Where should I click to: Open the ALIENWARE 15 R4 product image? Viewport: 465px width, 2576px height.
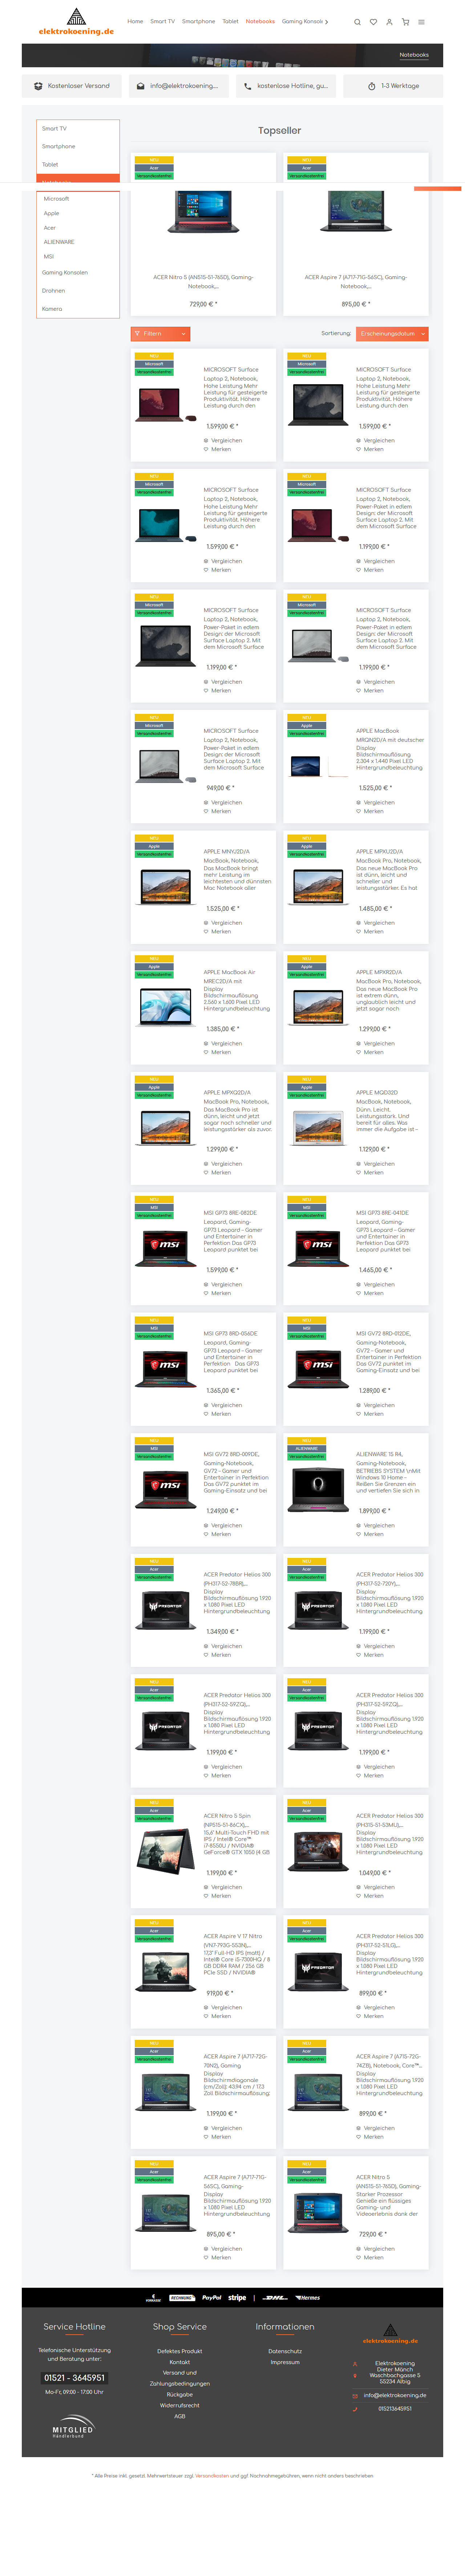(318, 1488)
